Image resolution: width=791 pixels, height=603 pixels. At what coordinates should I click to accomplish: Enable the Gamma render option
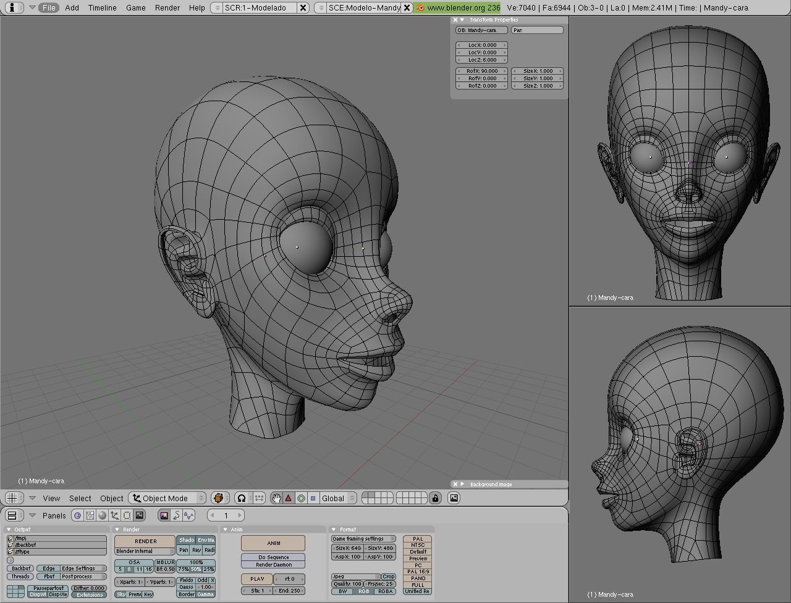206,594
